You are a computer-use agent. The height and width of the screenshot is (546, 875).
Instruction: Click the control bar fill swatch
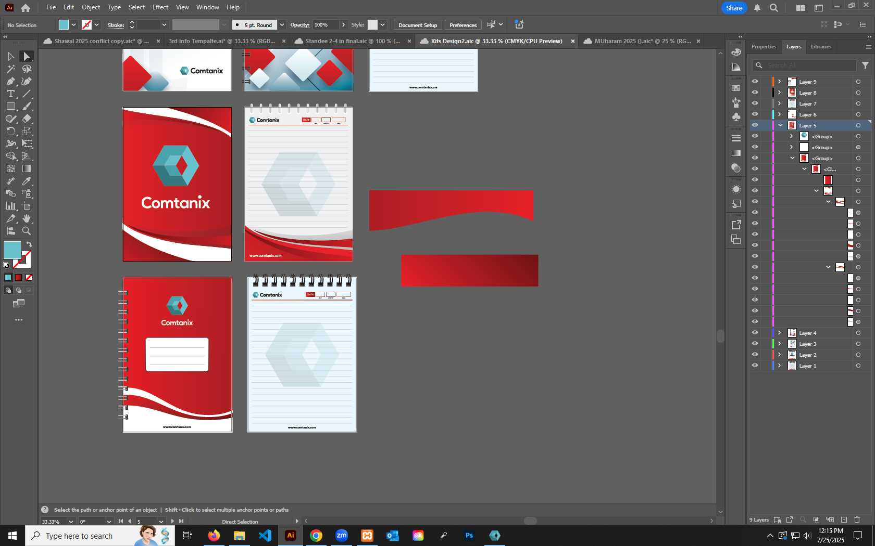coord(64,25)
